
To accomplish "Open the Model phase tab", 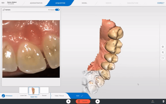I will [84, 3].
